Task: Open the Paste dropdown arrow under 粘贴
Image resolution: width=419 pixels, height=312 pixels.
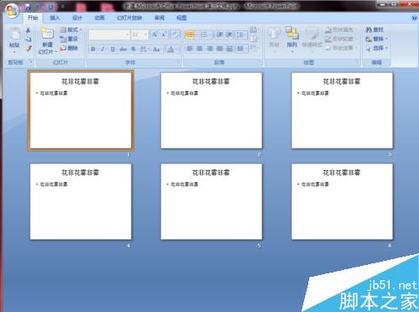Action: coord(14,52)
